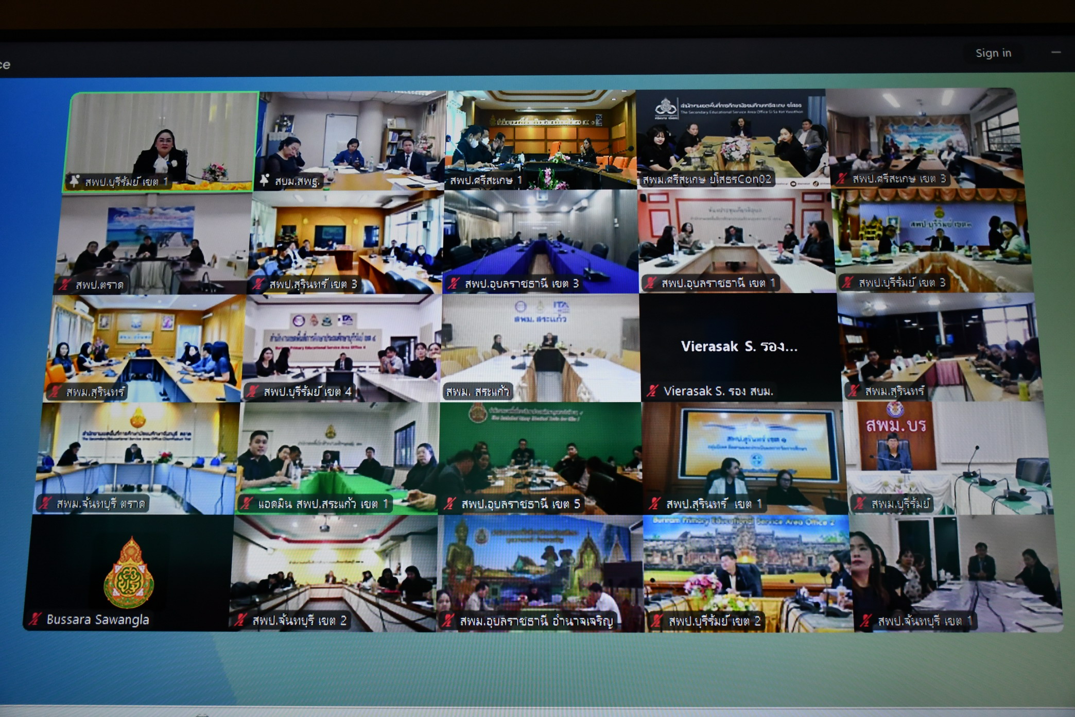Viewport: 1075px width, 717px height.
Task: Click muted mic icon on Bussara Sawangla tile
Action: pos(36,619)
